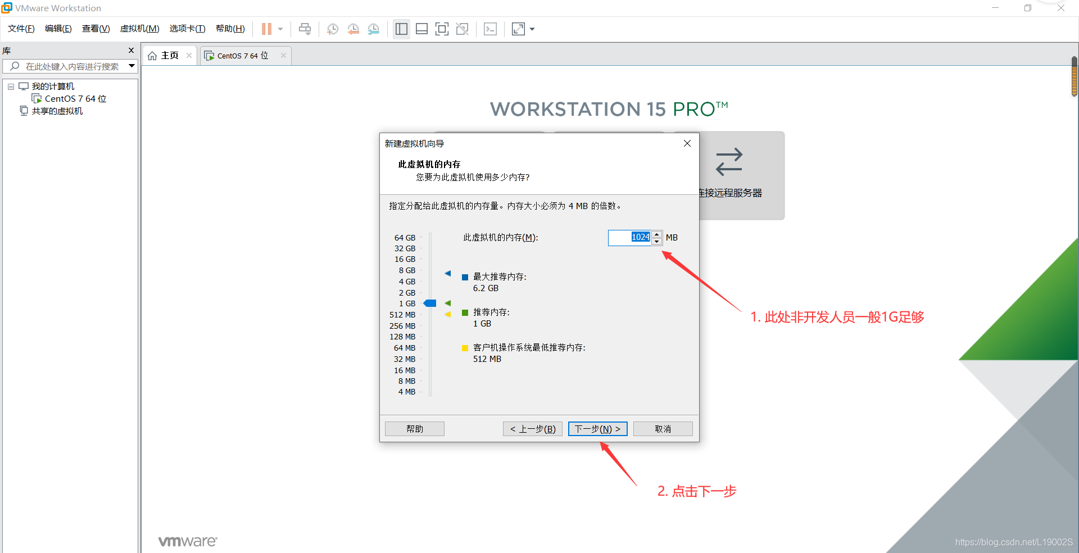Click the 256 MB label on memory scale
Screen dimensions: 1079x553
(402, 326)
